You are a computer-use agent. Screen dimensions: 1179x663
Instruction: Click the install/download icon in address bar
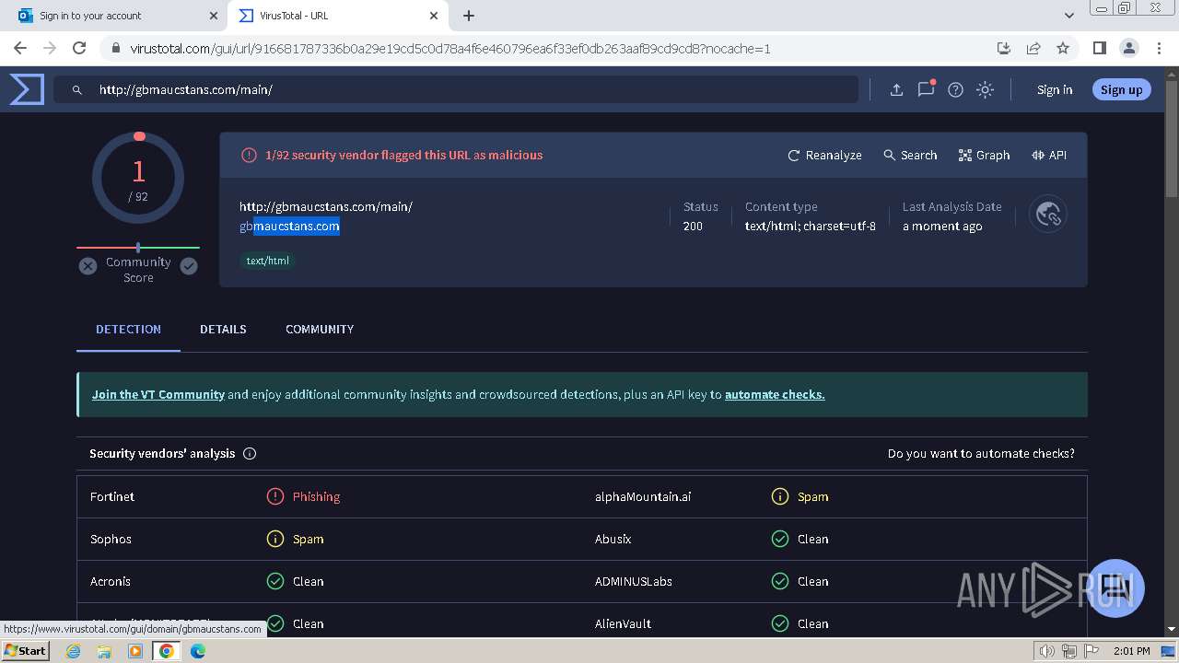pyautogui.click(x=1004, y=48)
